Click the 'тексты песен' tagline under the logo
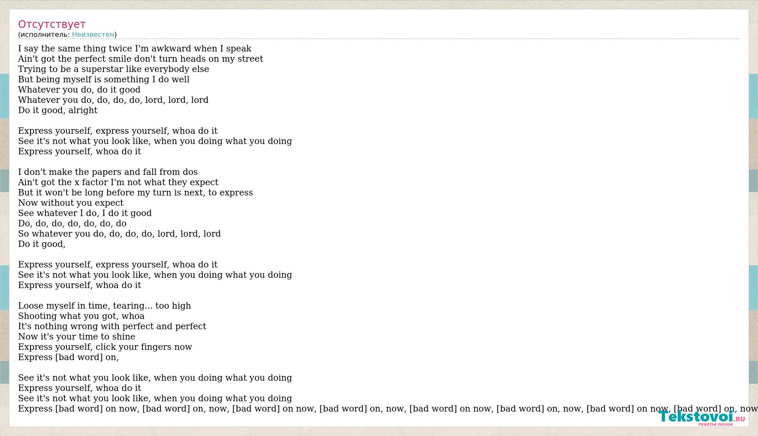758x436 pixels. (715, 424)
